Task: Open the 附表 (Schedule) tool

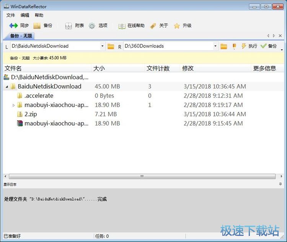Action: click(68, 26)
